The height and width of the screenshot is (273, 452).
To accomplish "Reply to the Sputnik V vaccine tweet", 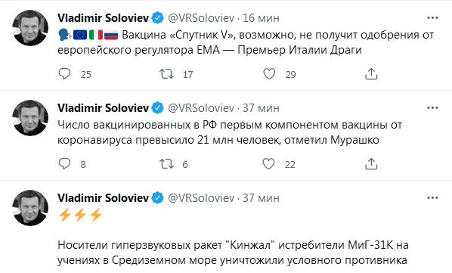I will (x=64, y=74).
